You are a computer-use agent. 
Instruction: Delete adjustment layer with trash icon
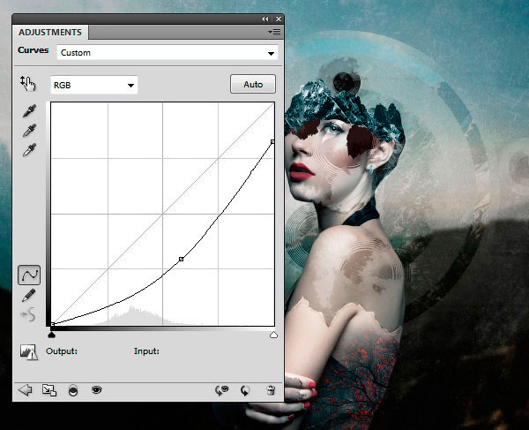(271, 390)
